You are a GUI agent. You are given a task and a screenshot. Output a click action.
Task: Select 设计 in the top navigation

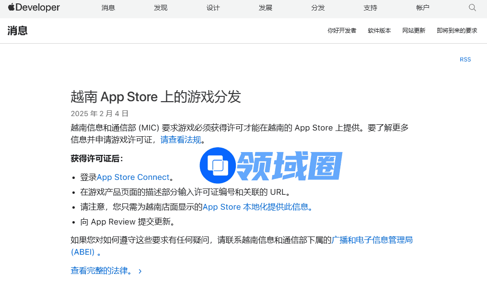pyautogui.click(x=213, y=8)
